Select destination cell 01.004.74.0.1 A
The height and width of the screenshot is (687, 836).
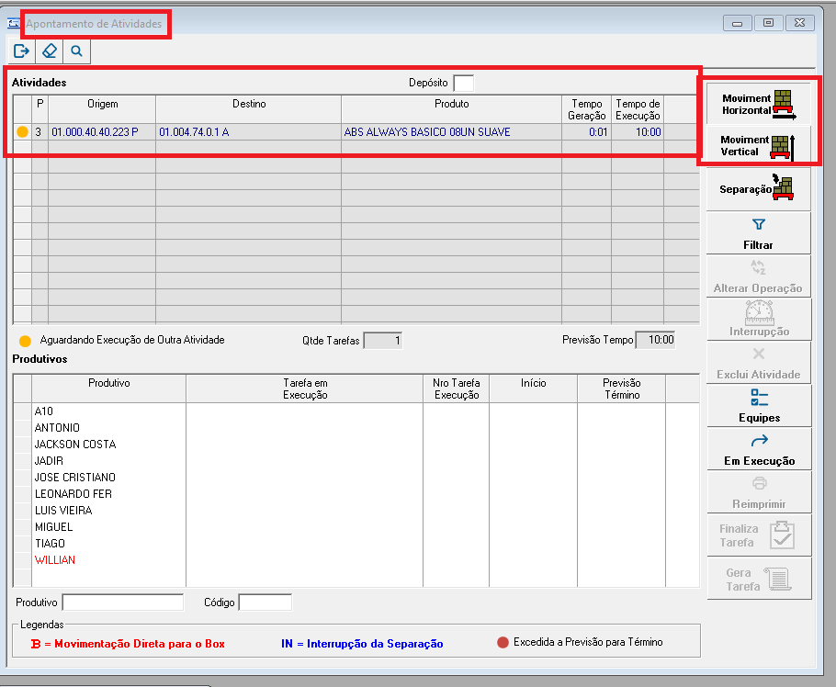click(x=248, y=132)
